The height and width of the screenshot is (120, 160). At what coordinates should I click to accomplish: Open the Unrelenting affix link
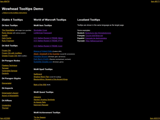click(x=6, y=105)
